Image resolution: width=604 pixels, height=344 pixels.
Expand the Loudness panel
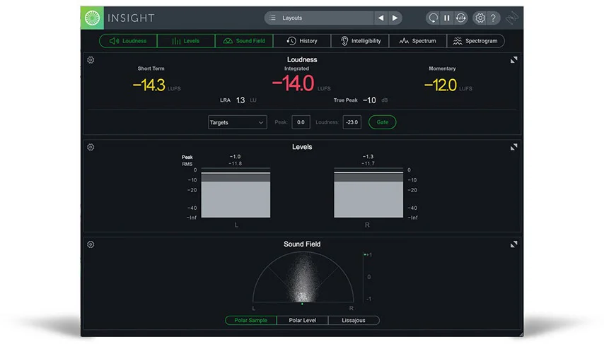tap(514, 60)
